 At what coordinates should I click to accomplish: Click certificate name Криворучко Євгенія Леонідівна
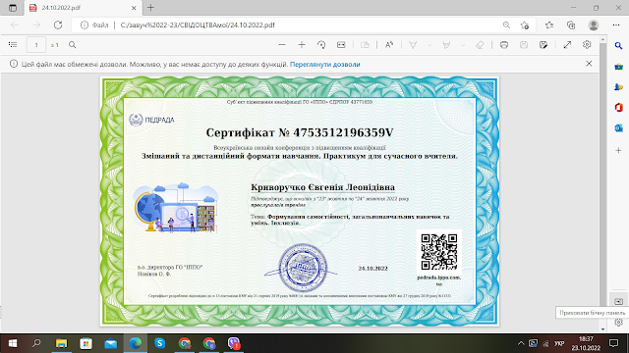pyautogui.click(x=323, y=187)
